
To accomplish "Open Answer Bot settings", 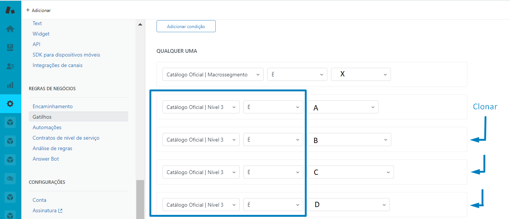I will point(45,159).
